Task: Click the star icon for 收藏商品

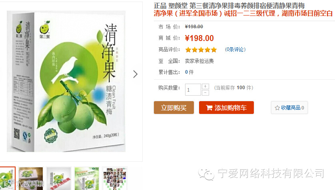Action: pyautogui.click(x=277, y=108)
